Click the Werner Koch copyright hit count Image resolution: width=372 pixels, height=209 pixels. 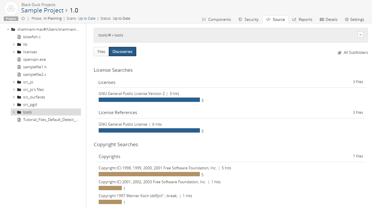pos(124,203)
